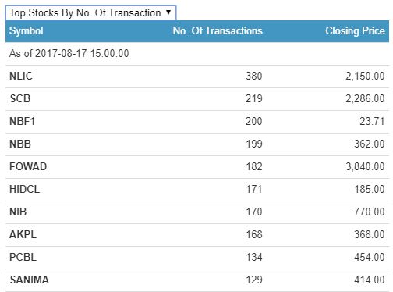Open the HIDCL stock symbol
This screenshot has height=292, width=393.
click(x=24, y=190)
